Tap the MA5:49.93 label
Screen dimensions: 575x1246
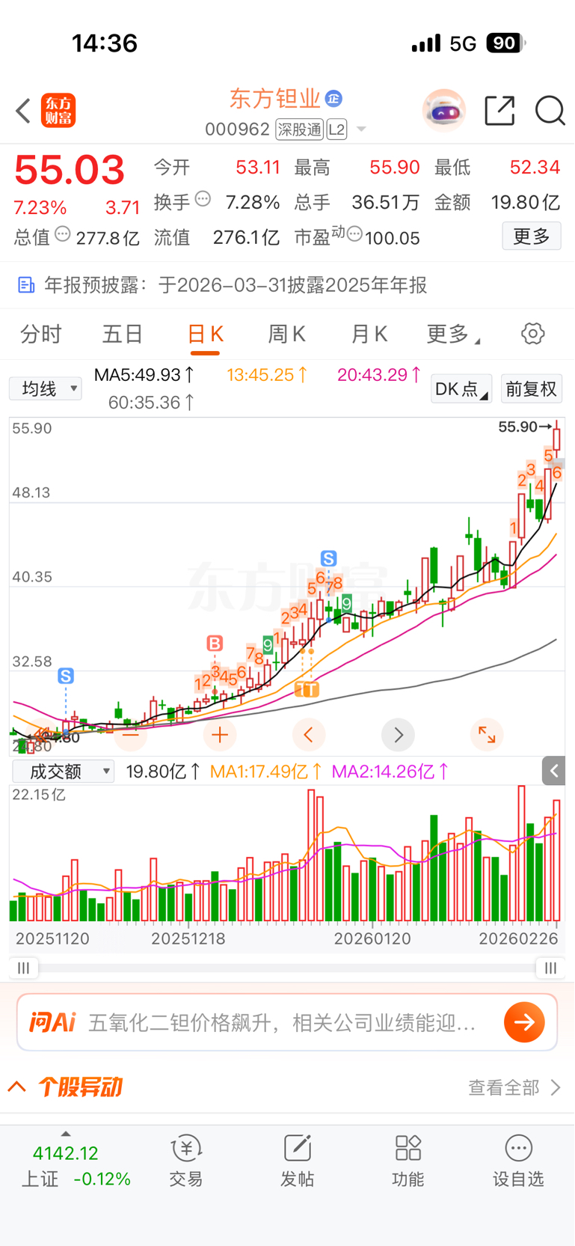tap(144, 374)
